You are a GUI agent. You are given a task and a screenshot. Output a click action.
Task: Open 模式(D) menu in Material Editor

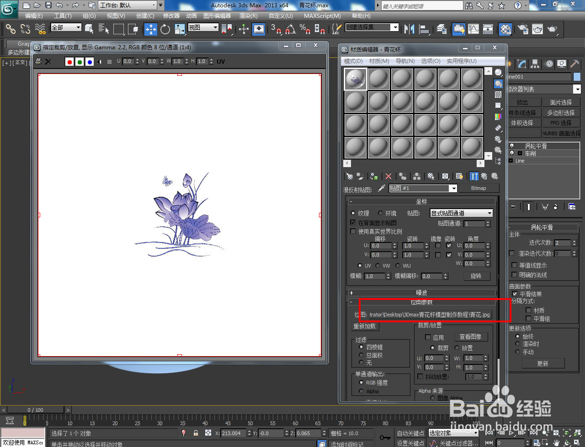click(353, 61)
